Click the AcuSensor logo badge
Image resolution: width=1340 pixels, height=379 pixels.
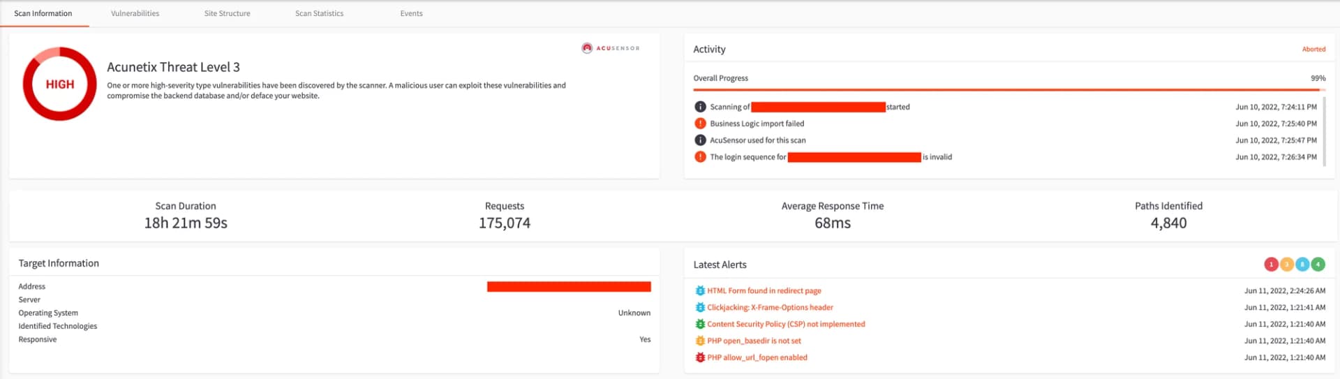click(x=611, y=48)
